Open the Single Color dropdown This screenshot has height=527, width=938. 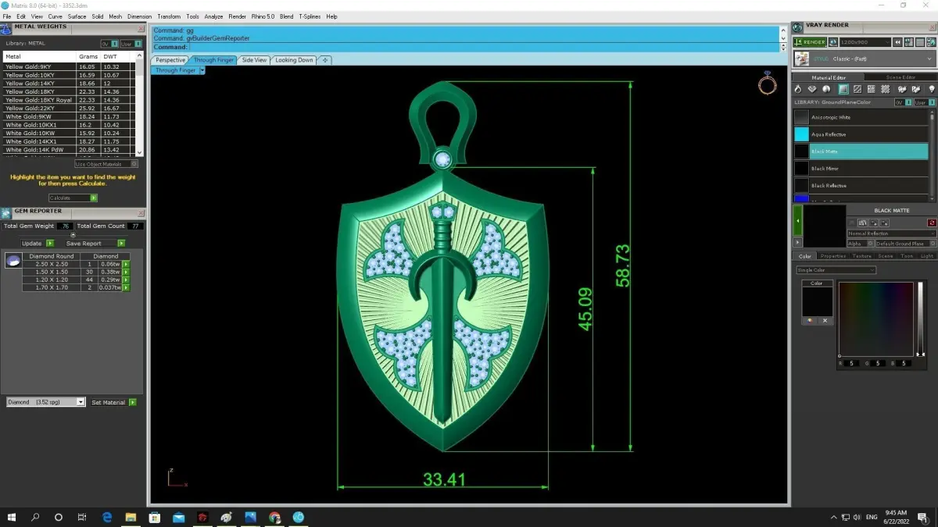tap(836, 270)
